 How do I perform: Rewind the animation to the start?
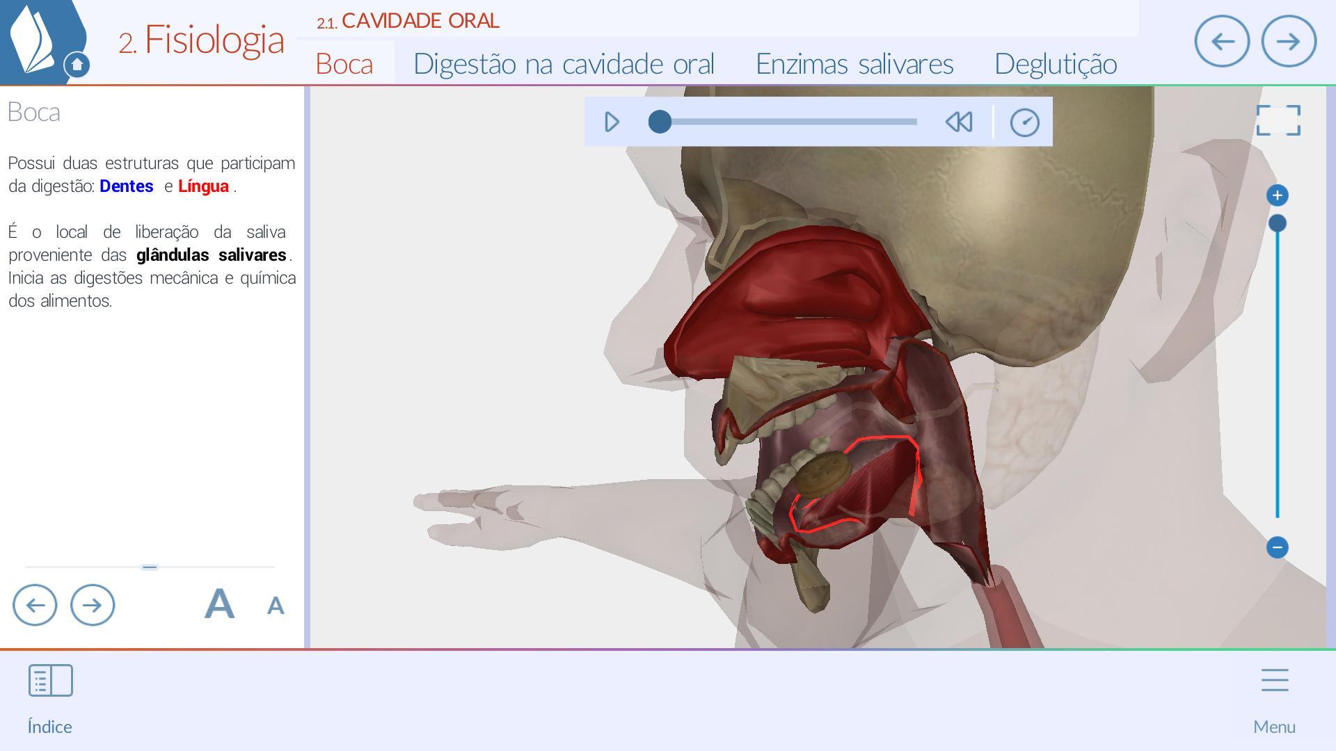pos(959,122)
